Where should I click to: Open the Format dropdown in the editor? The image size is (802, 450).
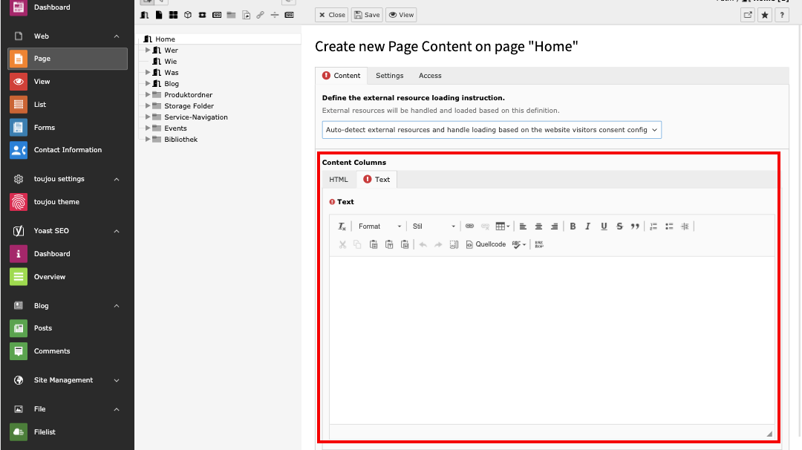click(x=379, y=226)
